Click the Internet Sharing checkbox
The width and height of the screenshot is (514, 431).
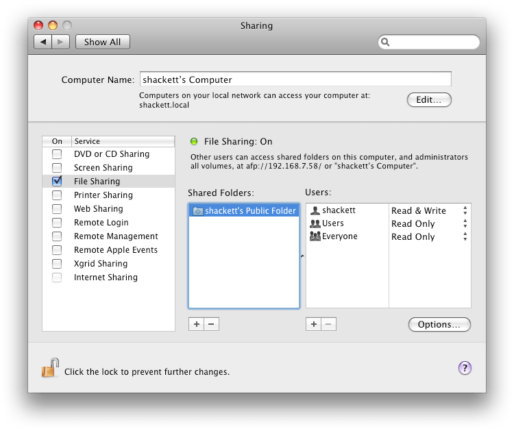57,278
